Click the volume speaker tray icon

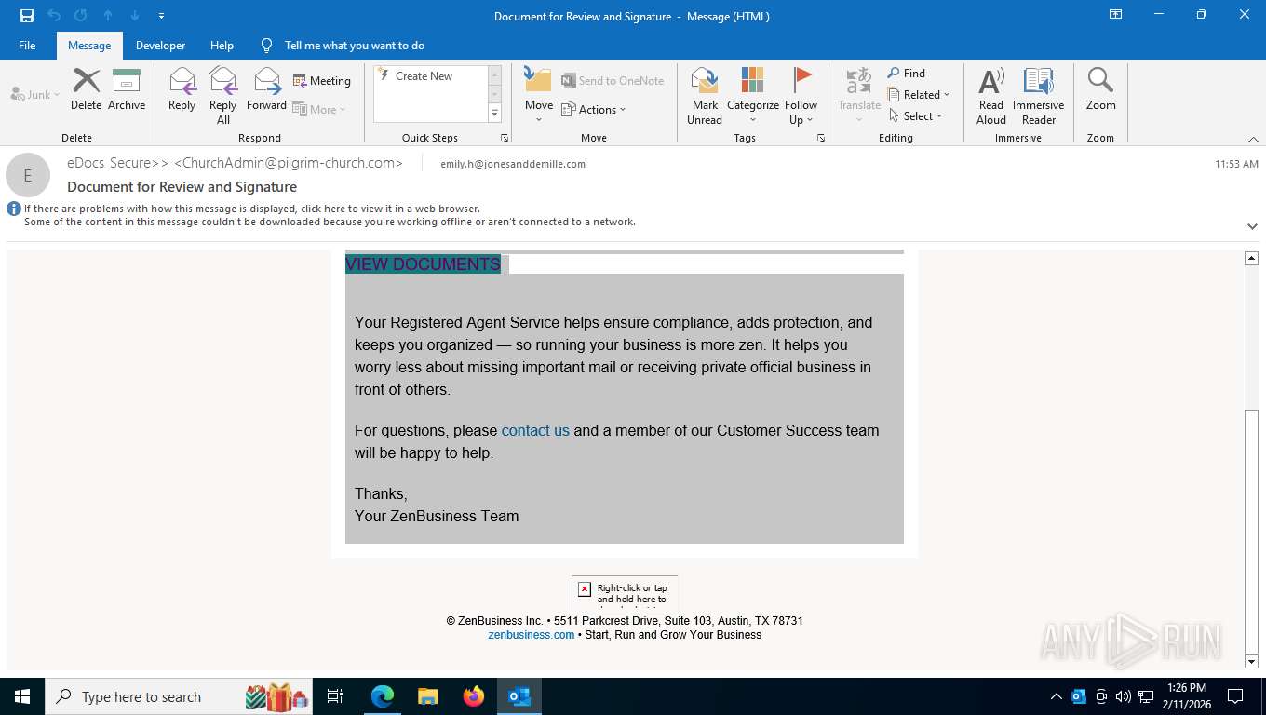coord(1124,696)
